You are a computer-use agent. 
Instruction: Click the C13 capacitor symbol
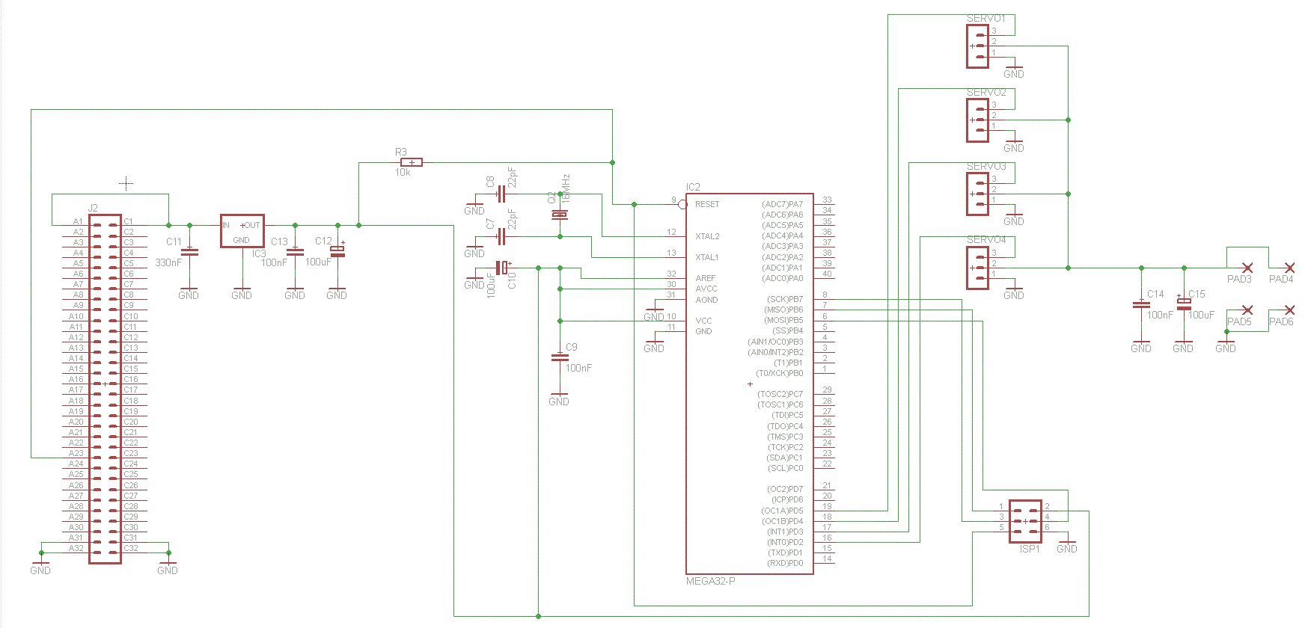point(295,252)
